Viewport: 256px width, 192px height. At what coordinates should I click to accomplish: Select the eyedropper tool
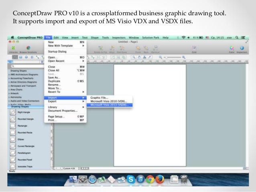pyautogui.click(x=150, y=57)
